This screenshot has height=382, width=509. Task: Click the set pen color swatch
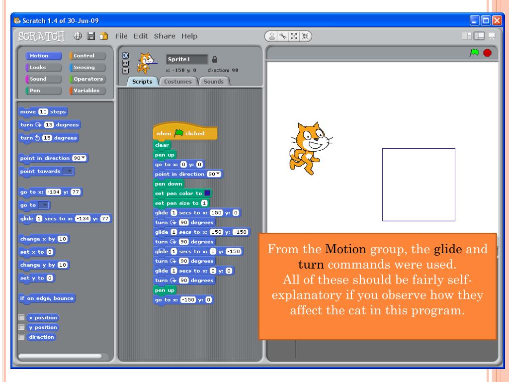tap(207, 193)
